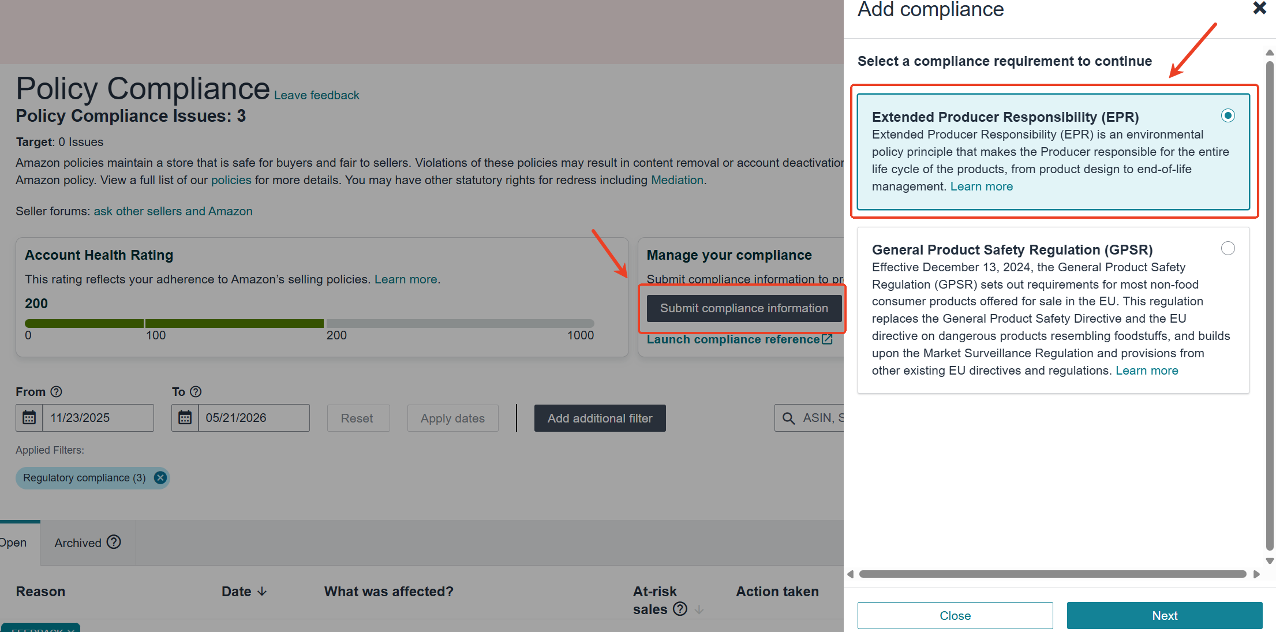
Task: Click panel vertical scrollbar up arrow
Action: pyautogui.click(x=1270, y=53)
